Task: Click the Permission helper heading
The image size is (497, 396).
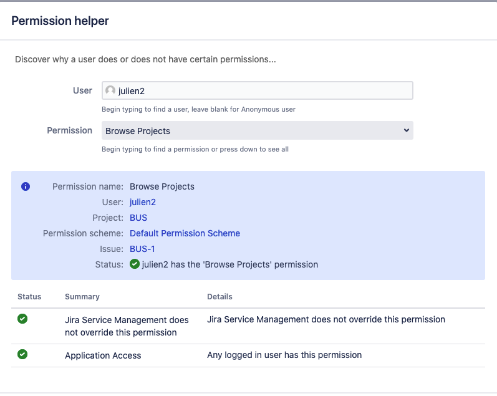Action: (x=60, y=21)
